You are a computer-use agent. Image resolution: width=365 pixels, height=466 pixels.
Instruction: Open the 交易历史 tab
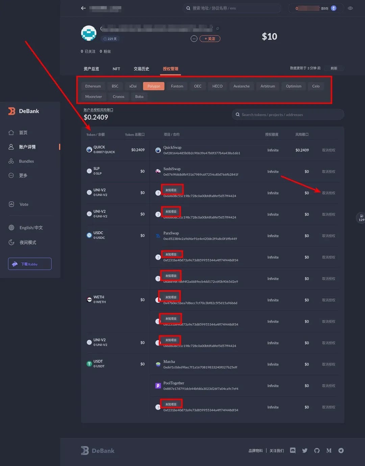(x=141, y=69)
